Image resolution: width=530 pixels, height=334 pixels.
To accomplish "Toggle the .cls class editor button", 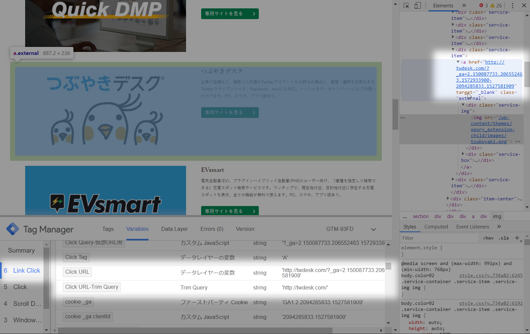I will tap(504, 238).
